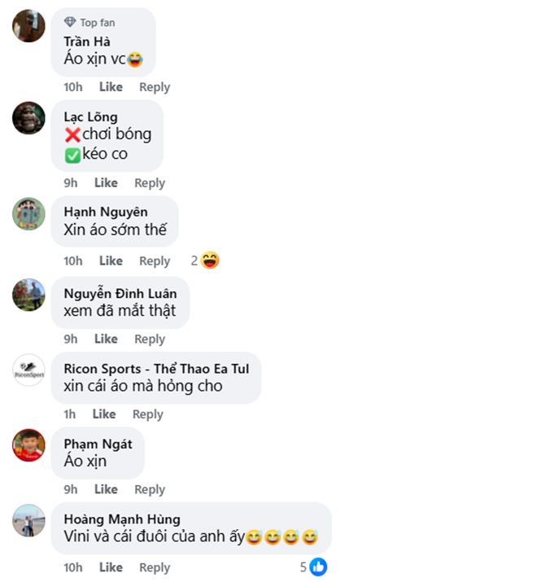Reply to Nguyễn Đình Luân's comment
537x582 pixels.
pos(150,339)
